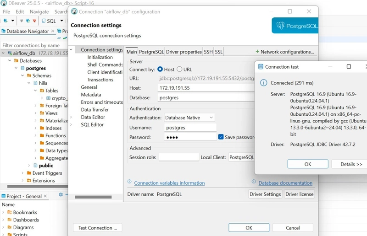Click the Databases folder icon
The image size is (367, 236).
16,61
